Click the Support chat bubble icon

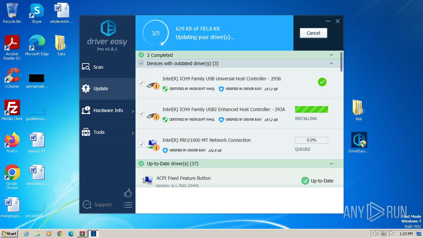point(87,205)
